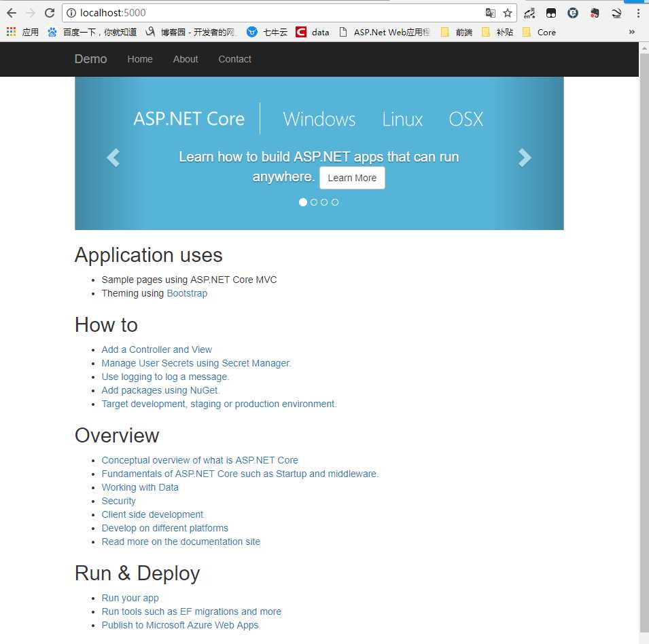The image size is (649, 644).
Task: Select the fourth carousel indicator dot
Action: click(335, 202)
